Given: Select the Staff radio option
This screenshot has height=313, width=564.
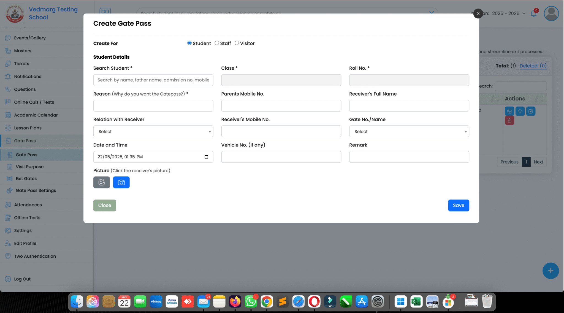Looking at the screenshot, I should [217, 43].
